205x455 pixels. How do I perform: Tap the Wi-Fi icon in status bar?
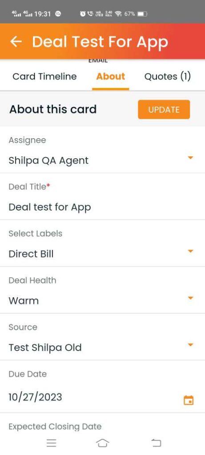point(118,14)
